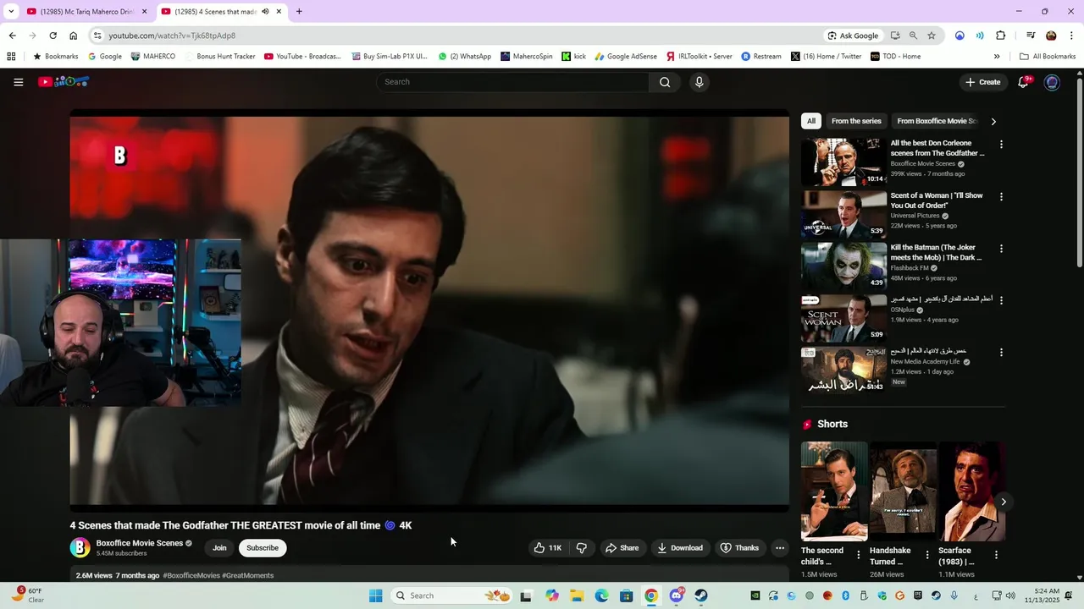Open All Bookmarks folder
This screenshot has width=1084, height=609.
[x=1048, y=57]
